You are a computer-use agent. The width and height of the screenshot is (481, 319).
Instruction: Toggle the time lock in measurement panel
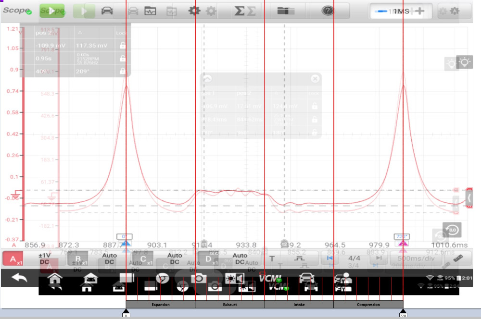123,58
